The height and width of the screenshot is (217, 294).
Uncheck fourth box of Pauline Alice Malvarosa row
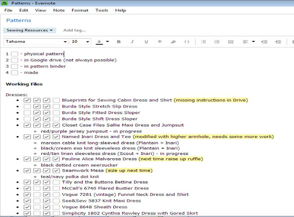pos(56,159)
